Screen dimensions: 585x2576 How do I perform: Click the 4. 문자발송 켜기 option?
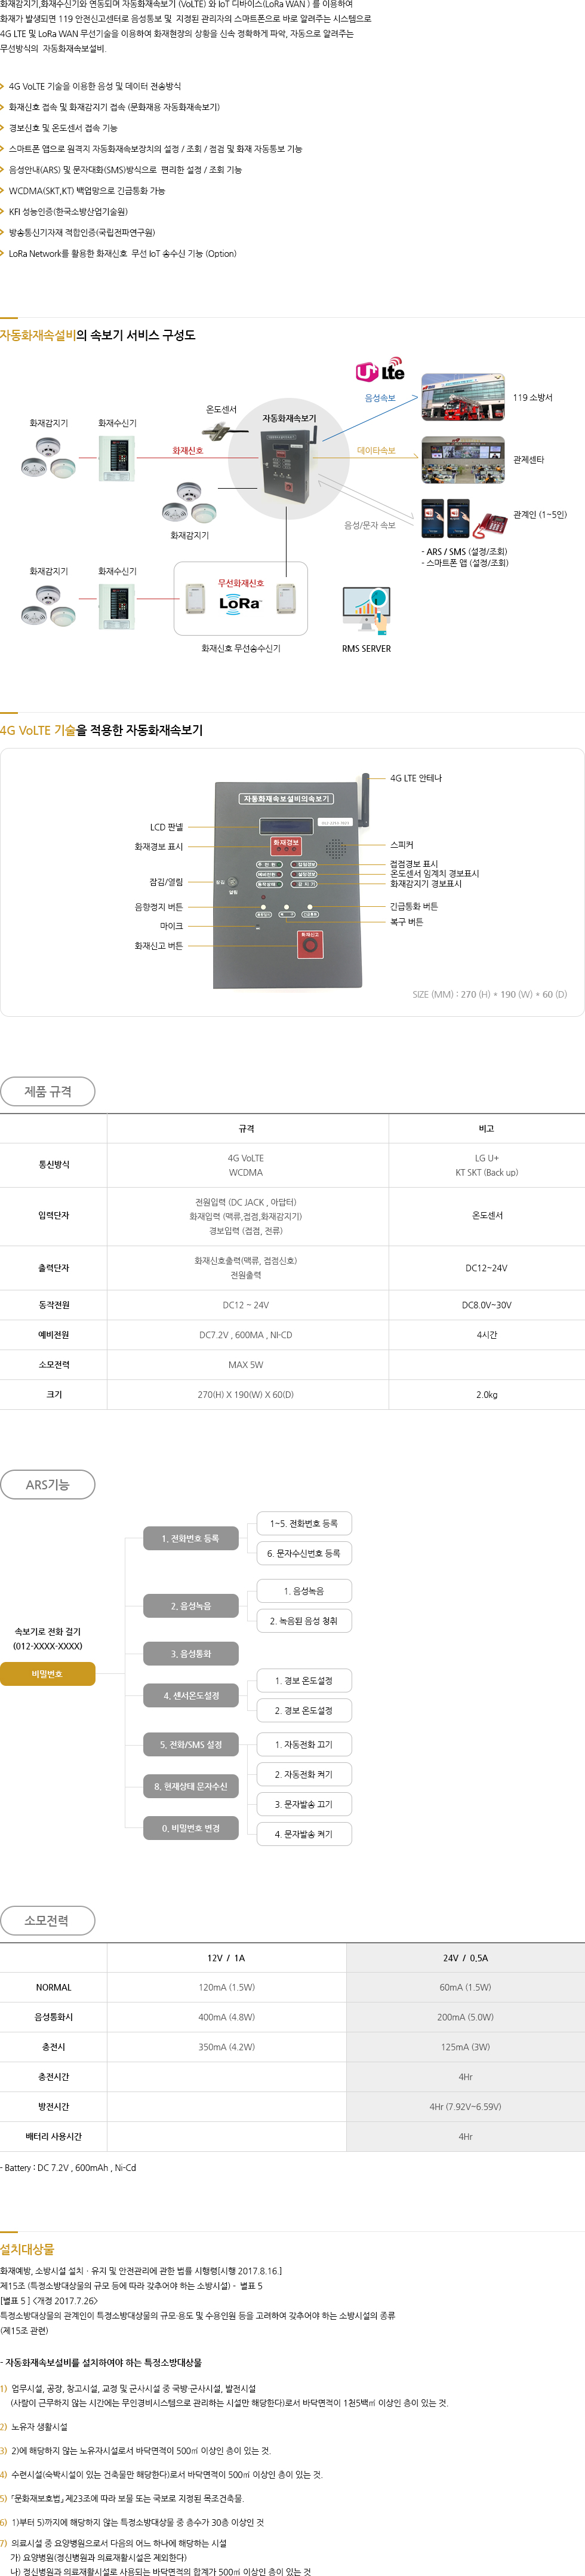point(304,1833)
